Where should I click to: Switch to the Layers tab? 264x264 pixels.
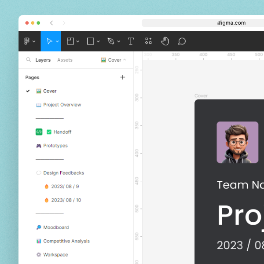(43, 60)
